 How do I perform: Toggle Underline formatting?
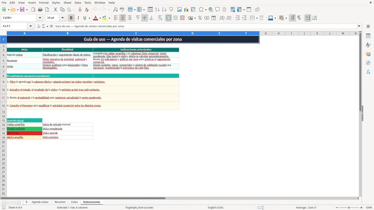click(84, 18)
